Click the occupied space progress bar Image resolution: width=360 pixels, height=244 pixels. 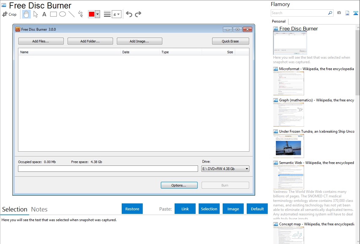[108, 168]
